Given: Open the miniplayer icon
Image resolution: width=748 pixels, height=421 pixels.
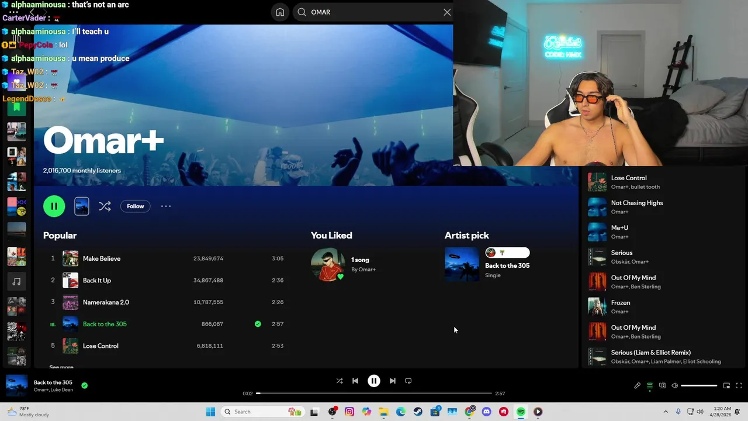Looking at the screenshot, I should (x=726, y=385).
